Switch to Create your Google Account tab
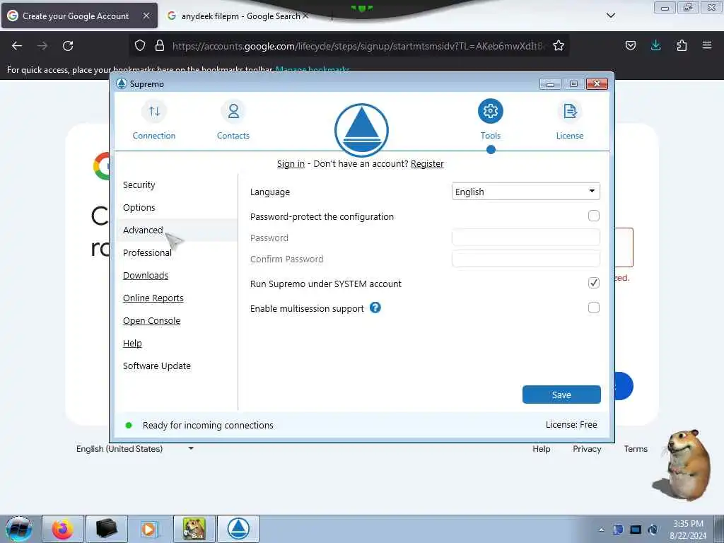The image size is (724, 543). pyautogui.click(x=79, y=16)
